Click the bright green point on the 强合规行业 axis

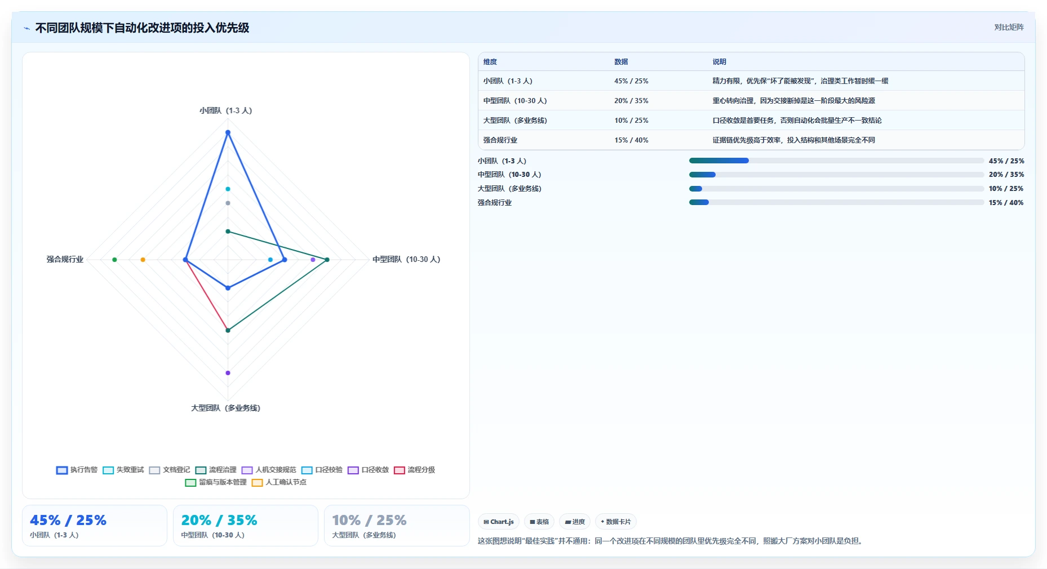pos(114,260)
